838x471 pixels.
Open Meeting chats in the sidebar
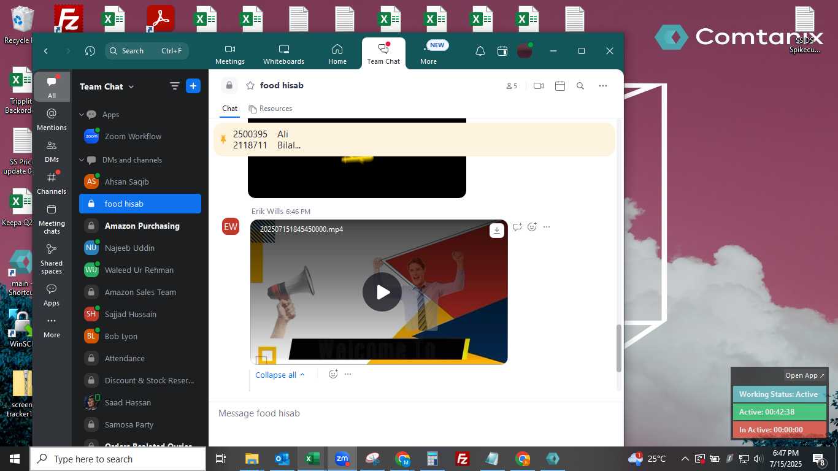point(52,219)
